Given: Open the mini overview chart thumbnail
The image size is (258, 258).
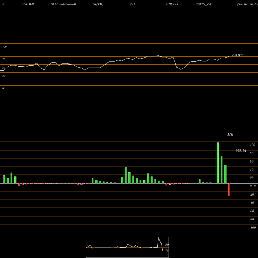Looking at the screenshot, I should click(x=127, y=247).
